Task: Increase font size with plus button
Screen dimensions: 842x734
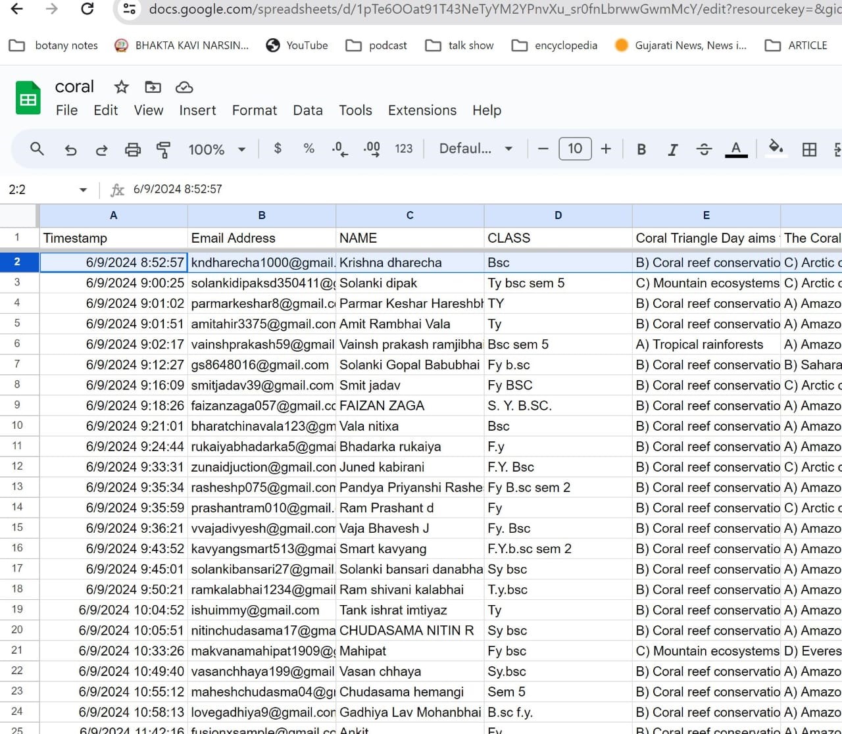Action: [x=606, y=149]
